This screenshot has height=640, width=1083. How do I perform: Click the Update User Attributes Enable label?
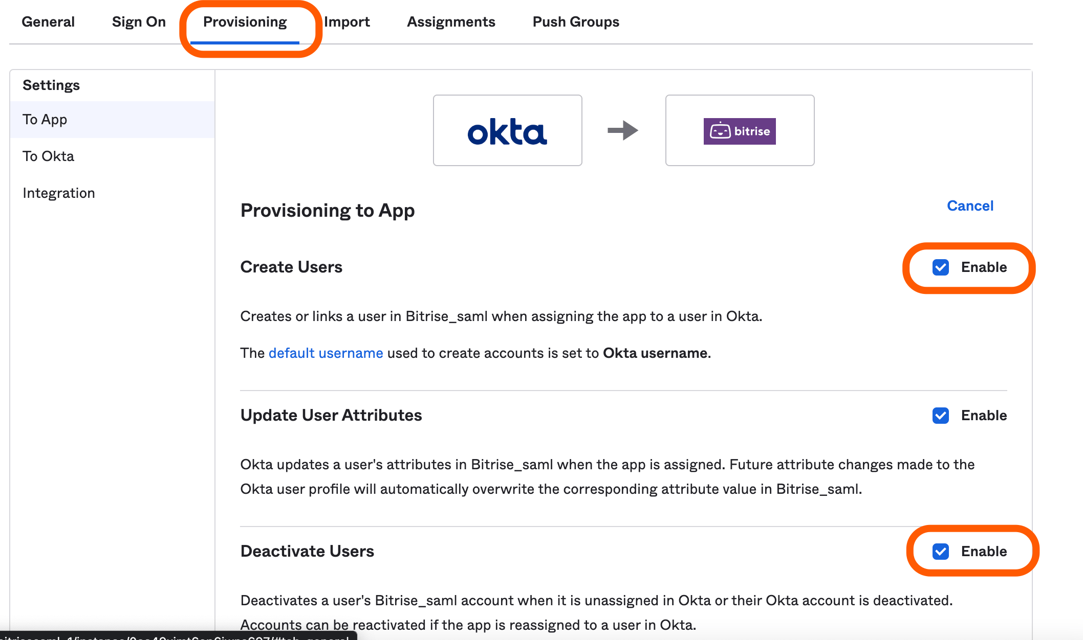tap(984, 416)
